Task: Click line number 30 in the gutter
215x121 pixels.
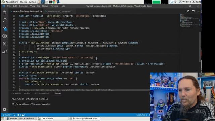Action: pyautogui.click(x=14, y=55)
